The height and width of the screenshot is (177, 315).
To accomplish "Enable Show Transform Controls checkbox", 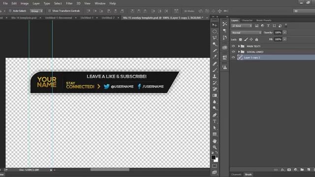I will pyautogui.click(x=50, y=11).
